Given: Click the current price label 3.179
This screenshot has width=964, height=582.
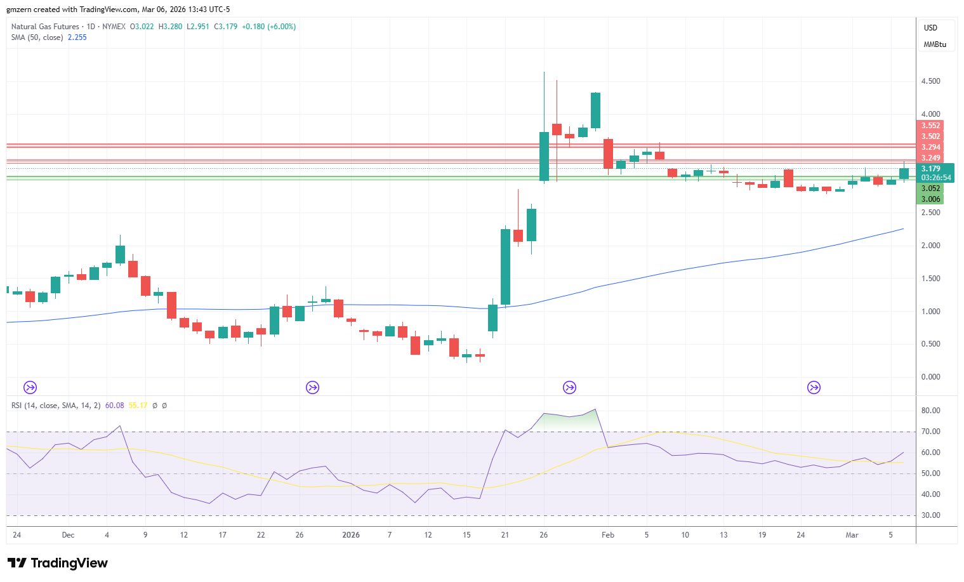Looking at the screenshot, I should (931, 169).
